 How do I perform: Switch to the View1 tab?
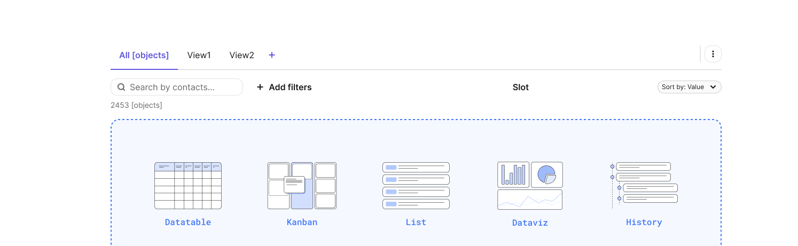click(199, 55)
